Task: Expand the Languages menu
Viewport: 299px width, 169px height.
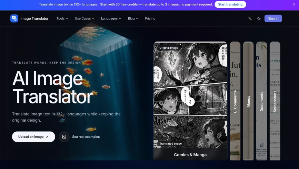Action: [x=111, y=19]
